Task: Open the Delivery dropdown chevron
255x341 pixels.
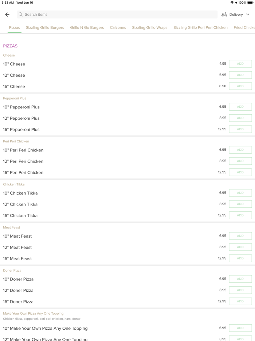Action: 248,15
